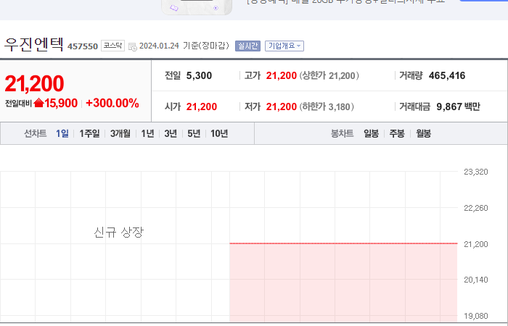The width and height of the screenshot is (508, 326).
Task: Click the 시가 value 21,200
Action: (202, 106)
